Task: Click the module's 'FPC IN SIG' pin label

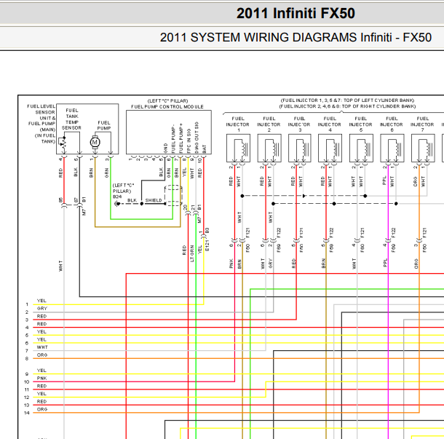Action: (189, 141)
